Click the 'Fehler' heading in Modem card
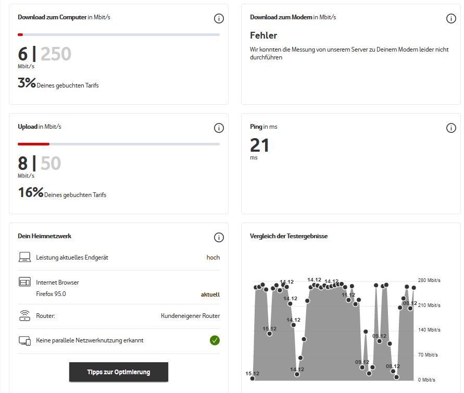The height and width of the screenshot is (393, 464). 264,35
